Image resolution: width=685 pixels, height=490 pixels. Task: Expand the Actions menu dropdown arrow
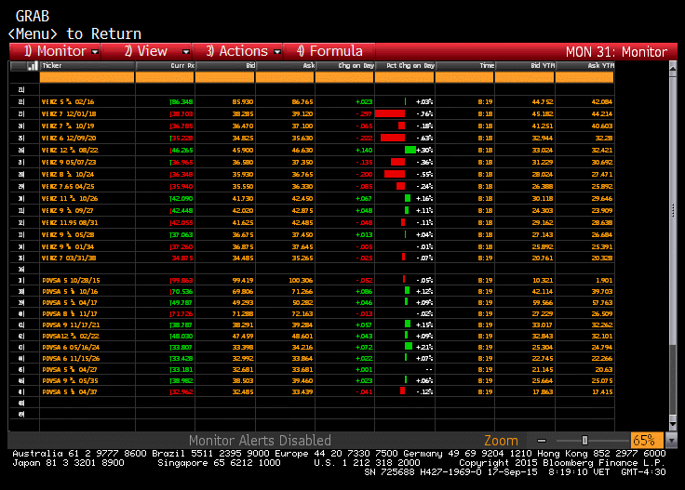point(277,52)
